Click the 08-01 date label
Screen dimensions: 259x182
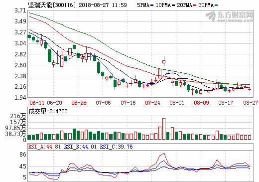pos(177,103)
